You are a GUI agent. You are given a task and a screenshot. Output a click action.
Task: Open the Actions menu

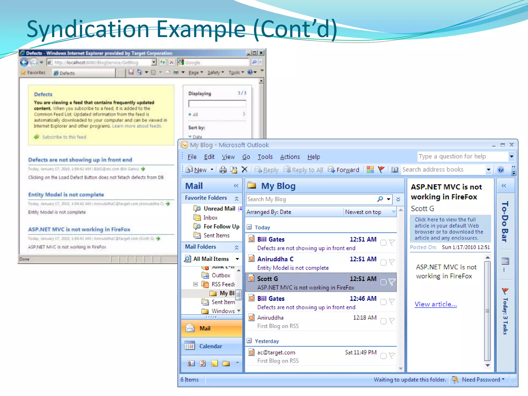click(290, 157)
